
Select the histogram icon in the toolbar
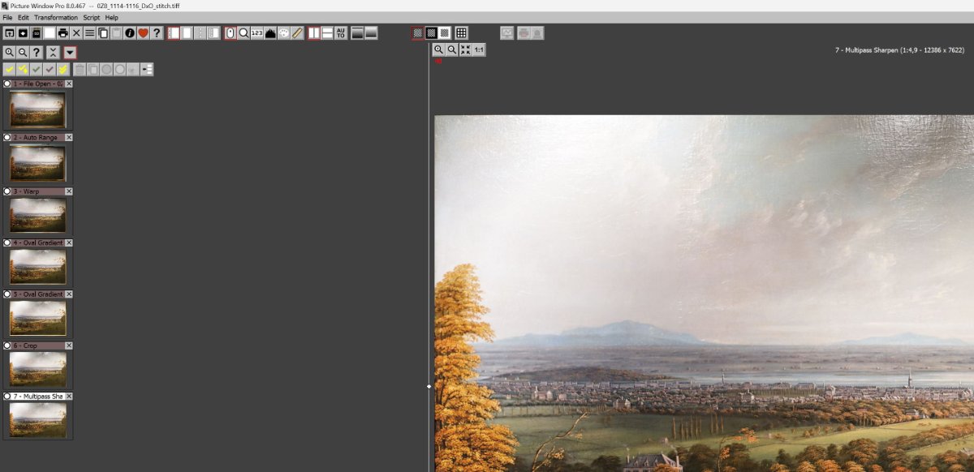pyautogui.click(x=270, y=33)
